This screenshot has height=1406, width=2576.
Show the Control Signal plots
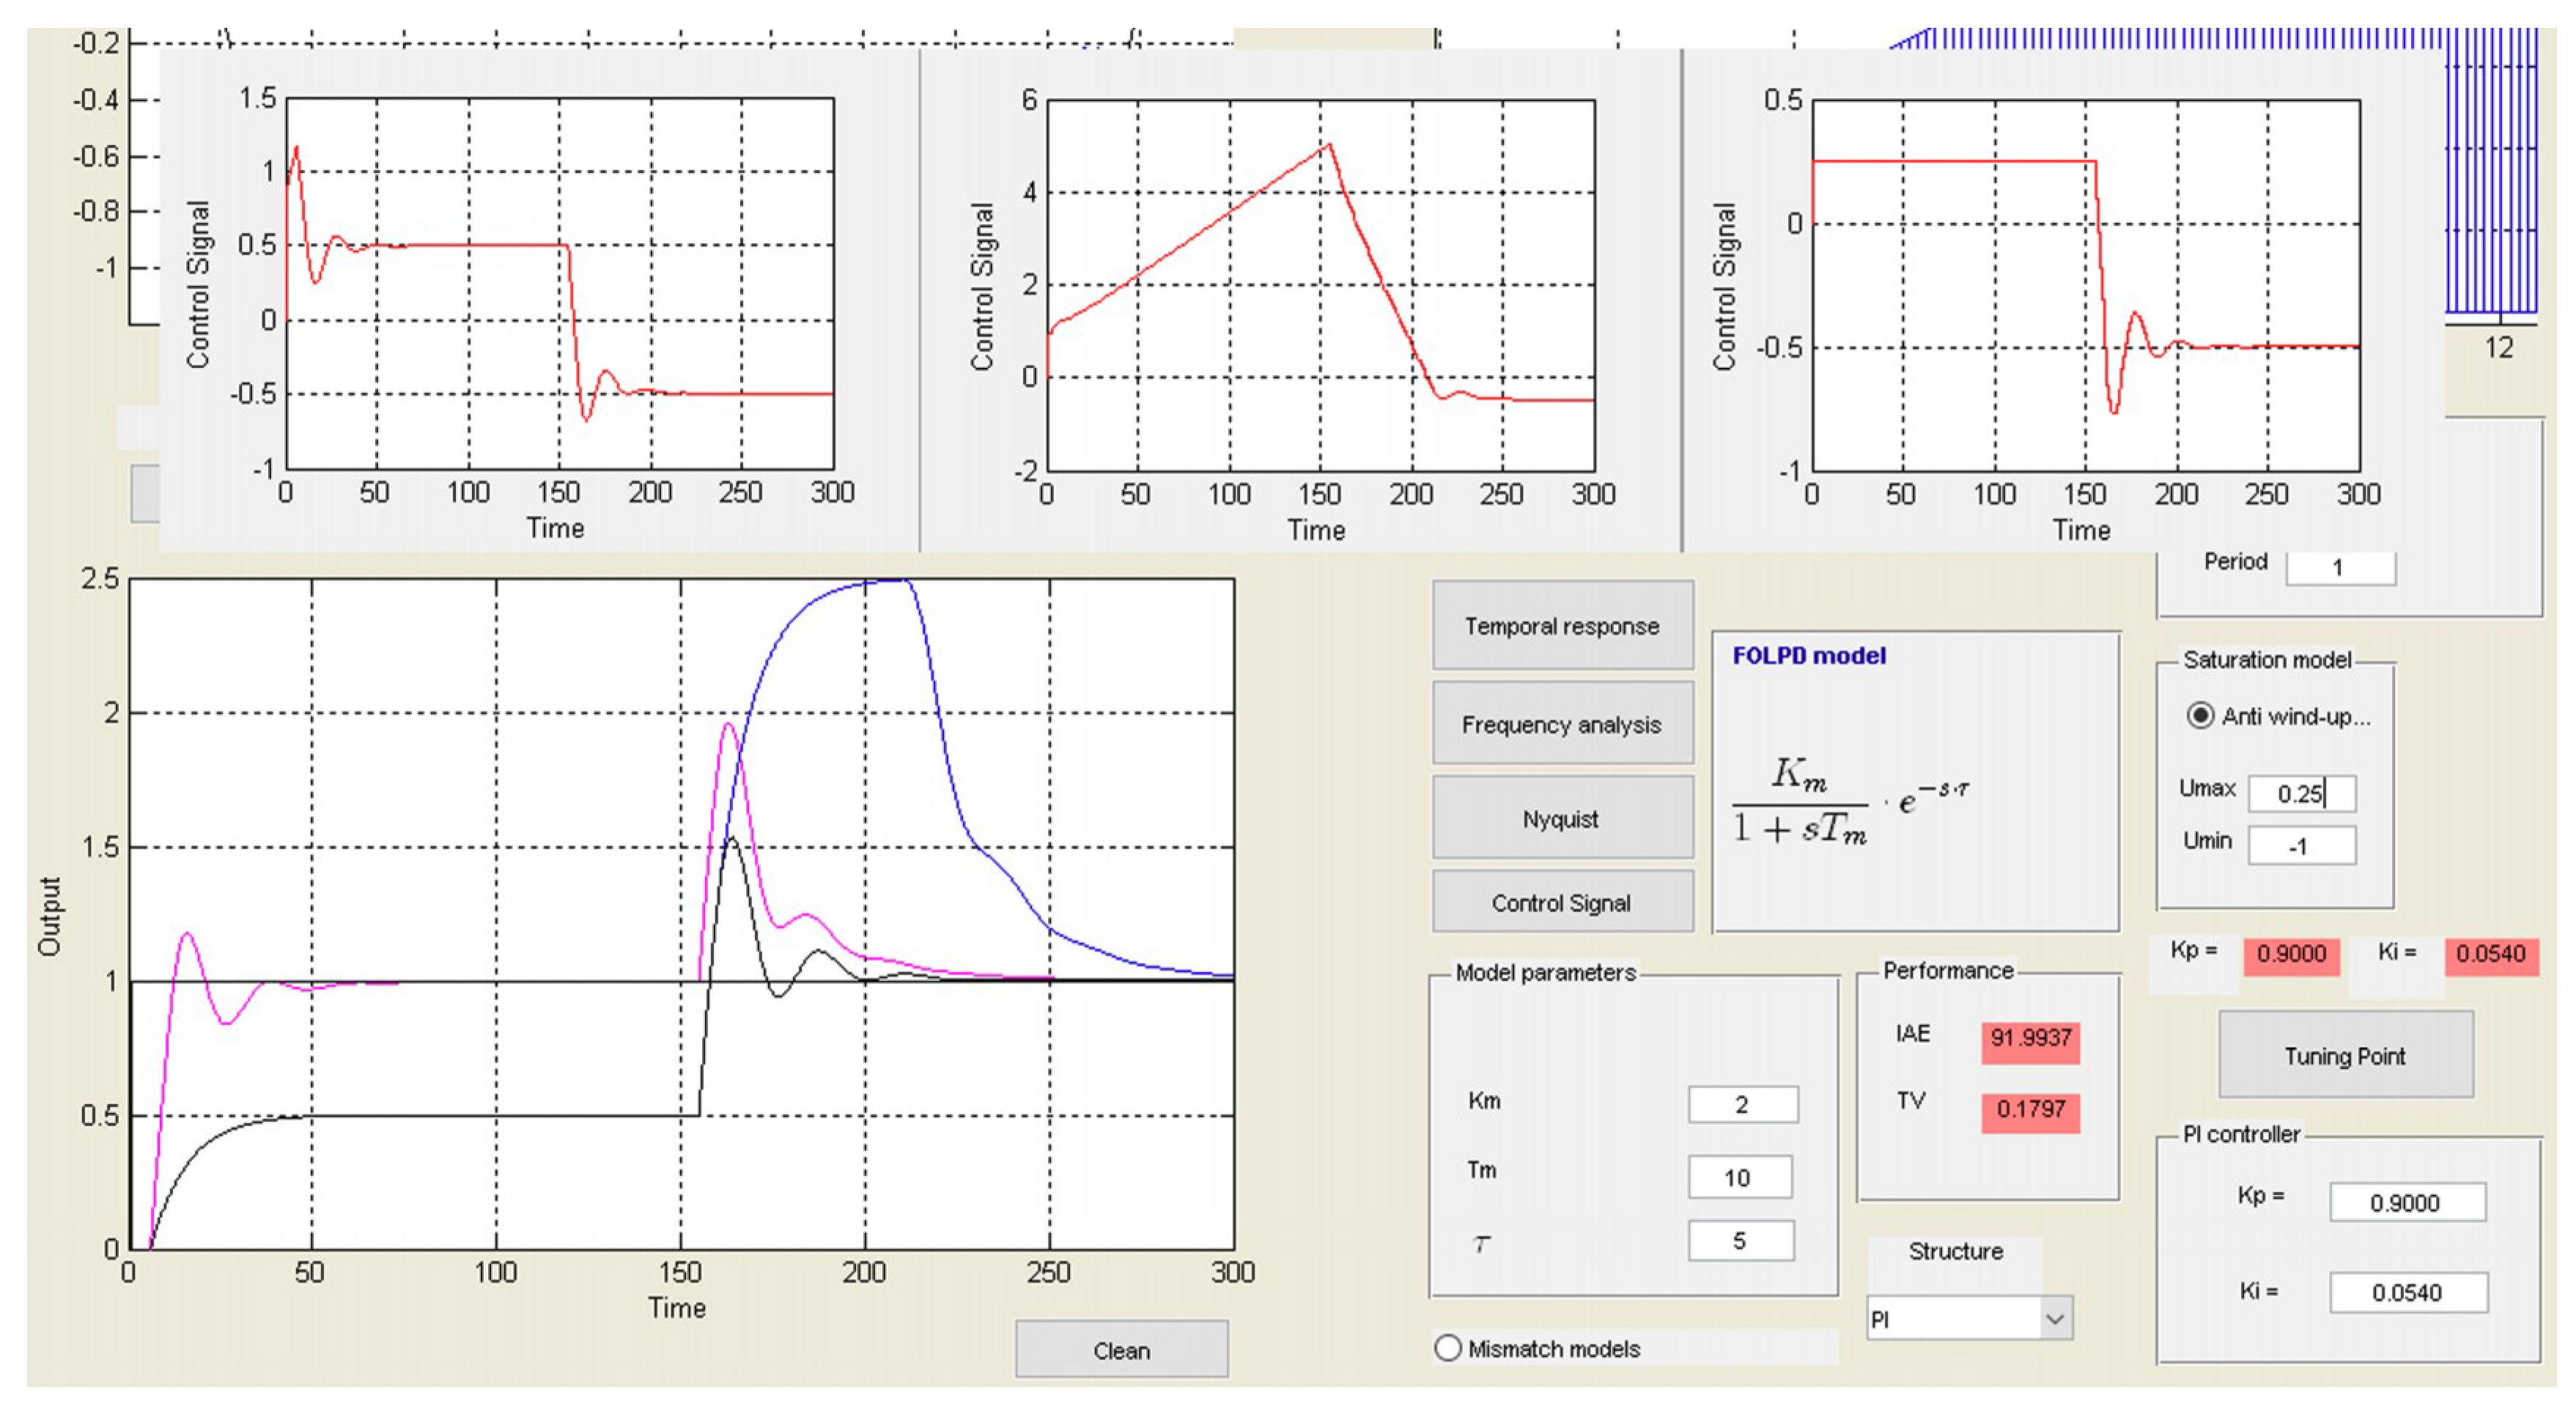coord(1561,902)
